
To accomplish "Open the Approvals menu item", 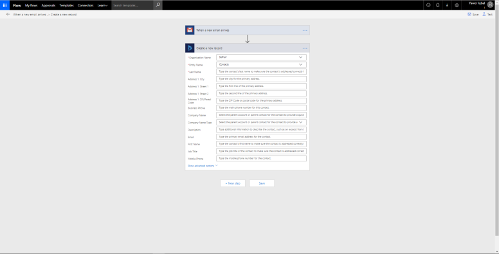I will pos(48,5).
